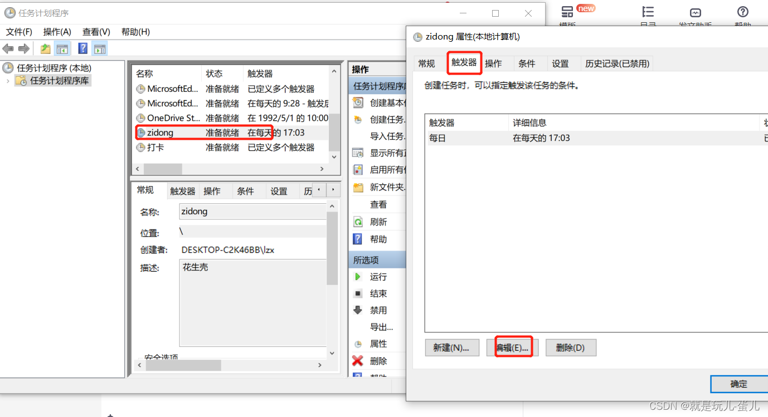This screenshot has height=417, width=768.
Task: Click the detail tabs scroll-right arrow
Action: click(333, 190)
